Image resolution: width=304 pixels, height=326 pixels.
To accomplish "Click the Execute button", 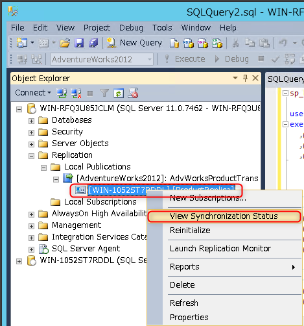I will 185,59.
